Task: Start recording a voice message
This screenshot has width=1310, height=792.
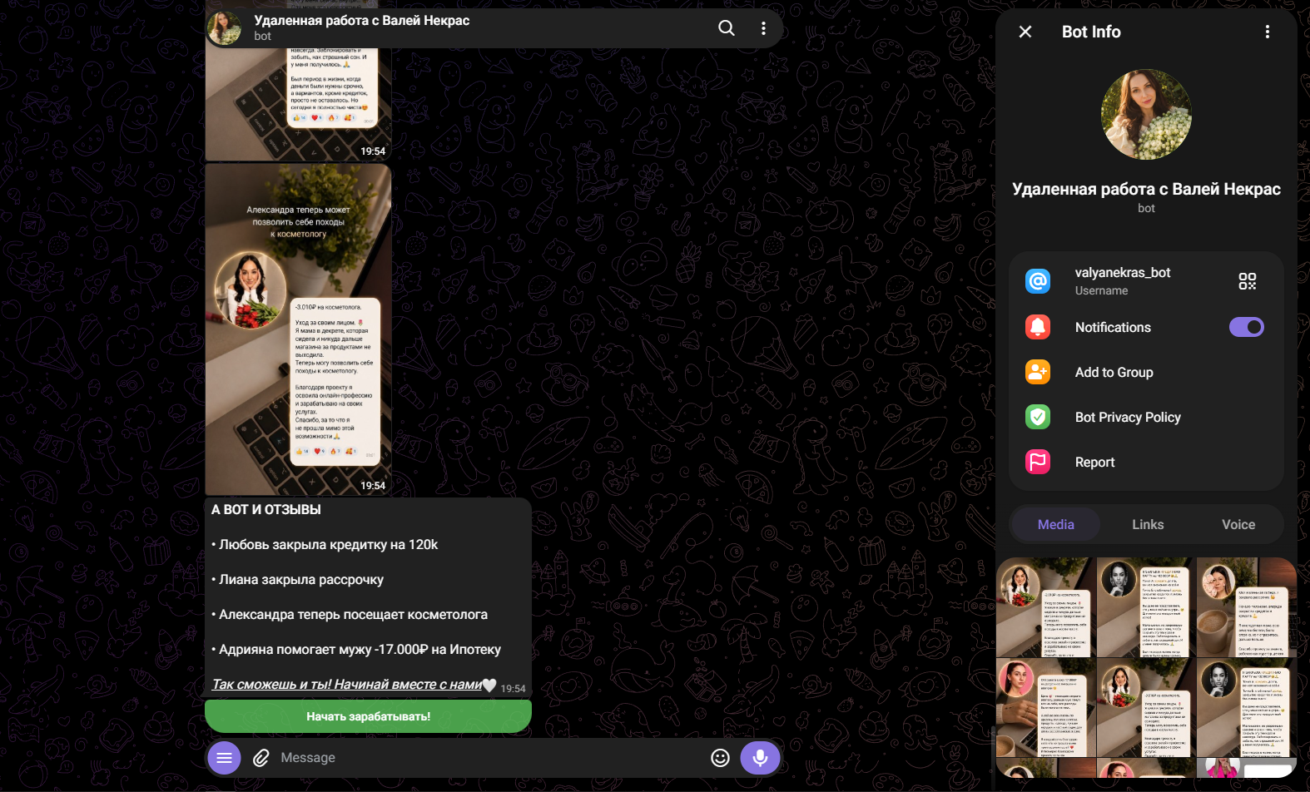Action: pyautogui.click(x=760, y=758)
